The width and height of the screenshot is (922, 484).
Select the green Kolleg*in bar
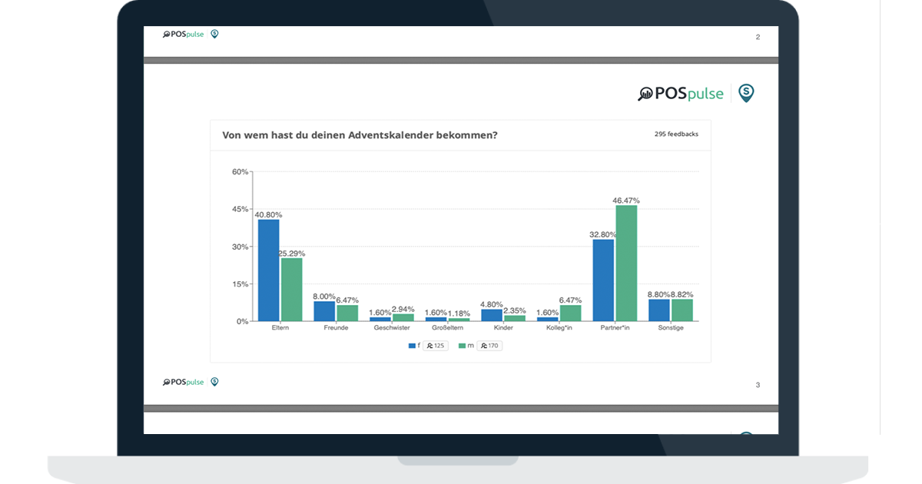tap(570, 313)
